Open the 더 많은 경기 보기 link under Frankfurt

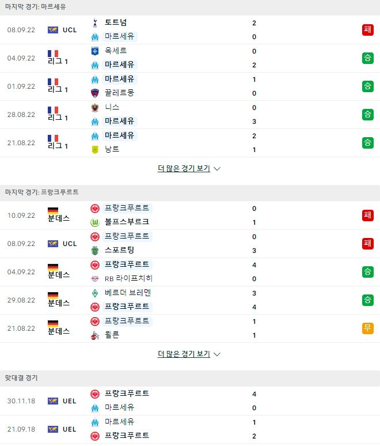[x=184, y=354]
